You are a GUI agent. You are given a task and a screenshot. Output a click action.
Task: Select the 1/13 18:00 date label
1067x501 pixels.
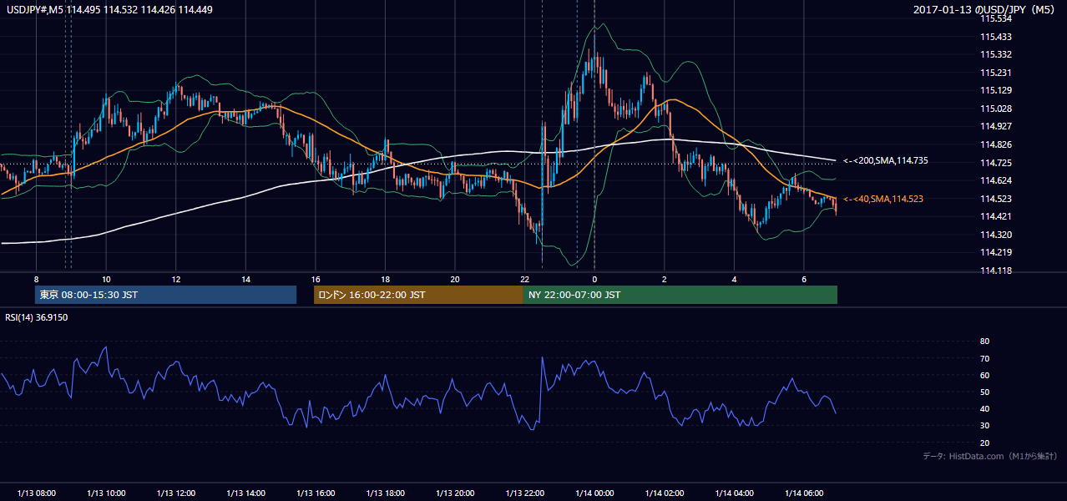[x=385, y=493]
